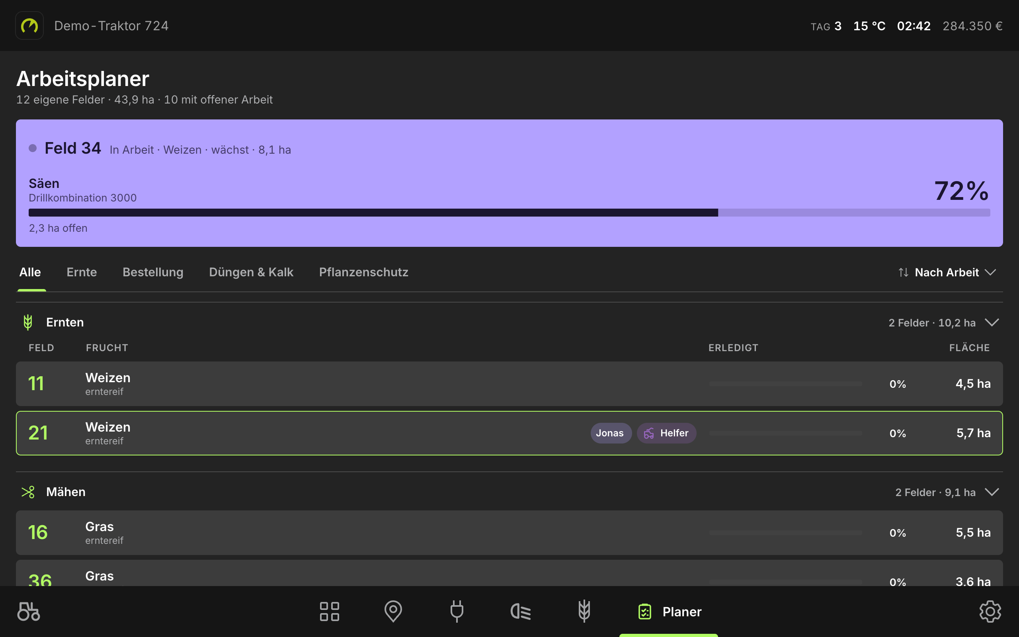Click the progress bar in field 11 row

pos(785,384)
